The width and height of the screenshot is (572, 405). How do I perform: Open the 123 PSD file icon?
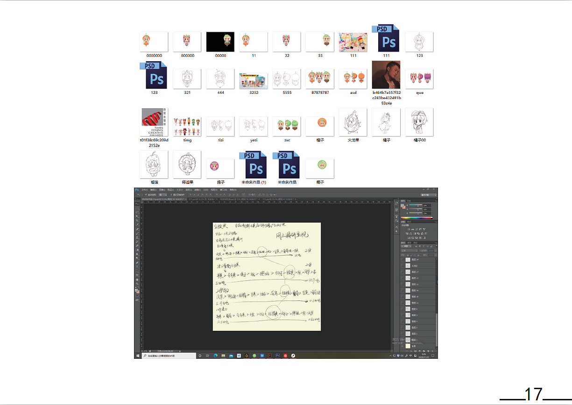click(153, 75)
